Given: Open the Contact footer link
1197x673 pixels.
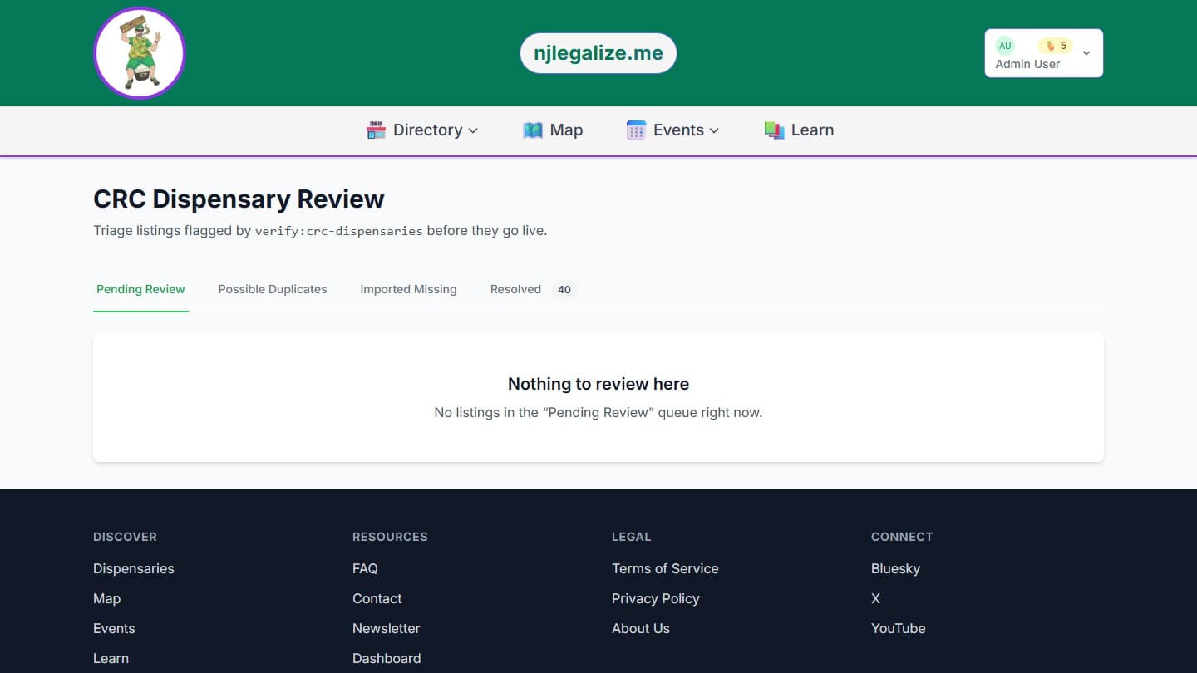Looking at the screenshot, I should (377, 598).
